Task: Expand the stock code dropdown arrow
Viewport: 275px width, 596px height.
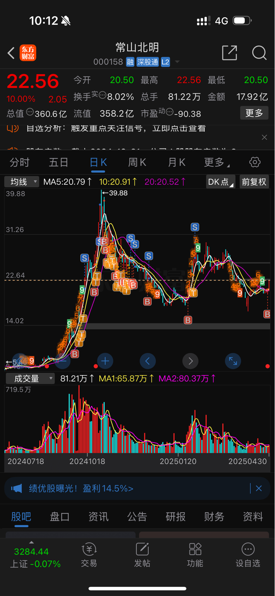Action: [x=177, y=62]
